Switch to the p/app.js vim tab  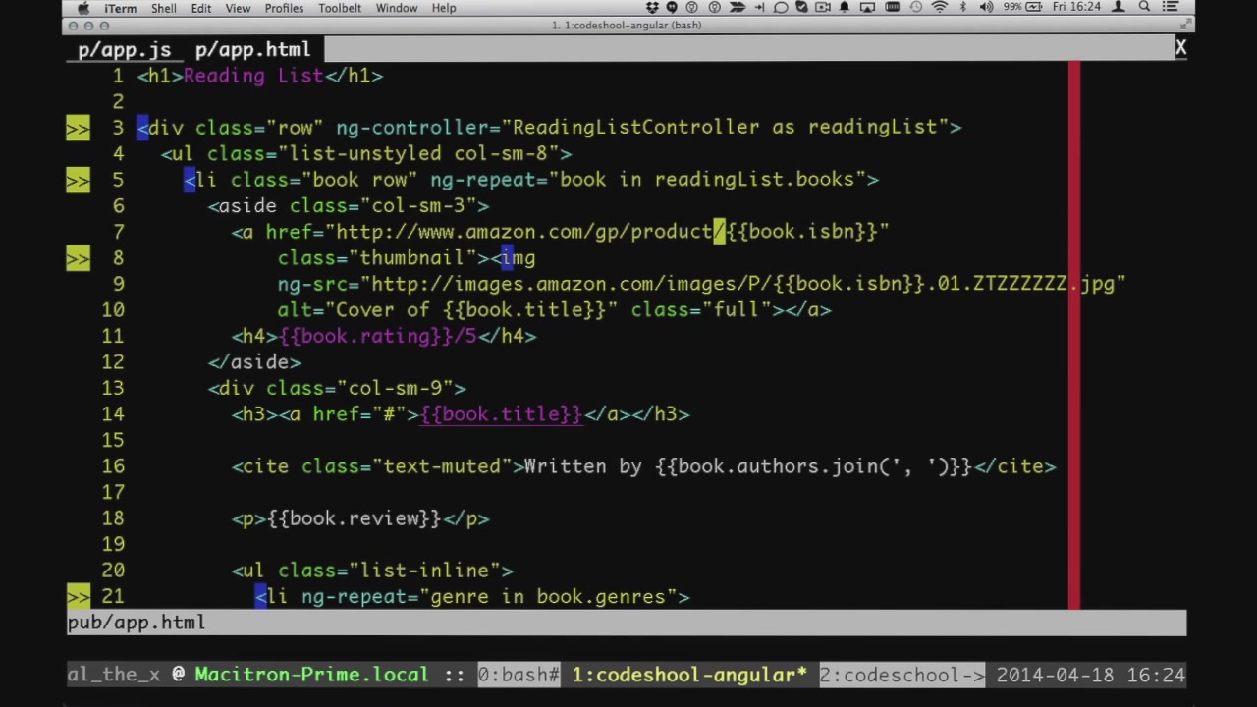point(124,49)
